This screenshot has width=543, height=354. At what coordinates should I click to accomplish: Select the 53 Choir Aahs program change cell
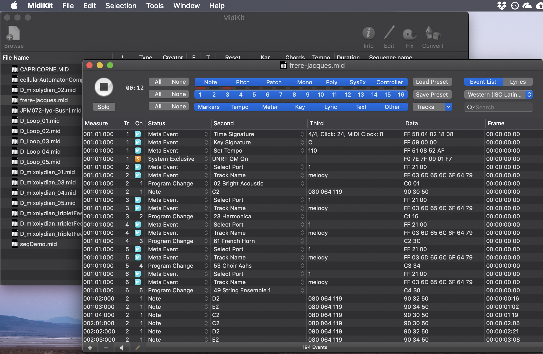[x=258, y=266]
